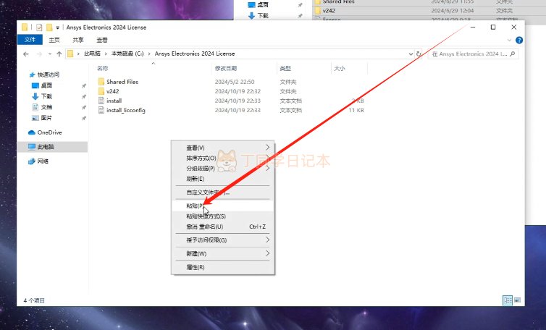Switch to details view icon in status bar

[x=508, y=300]
